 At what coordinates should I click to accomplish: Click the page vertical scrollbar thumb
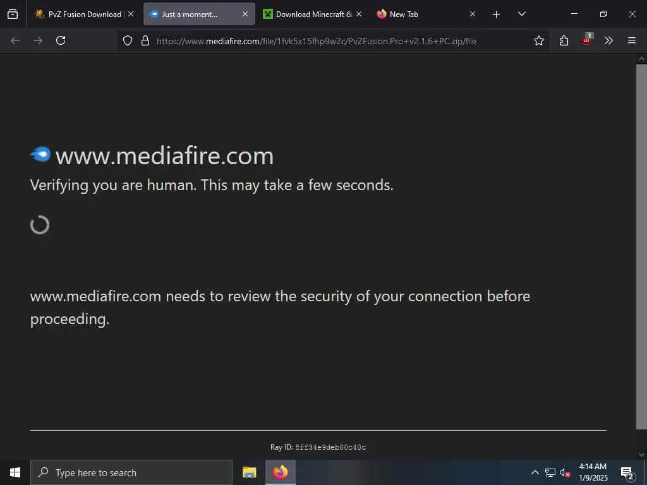(641, 247)
